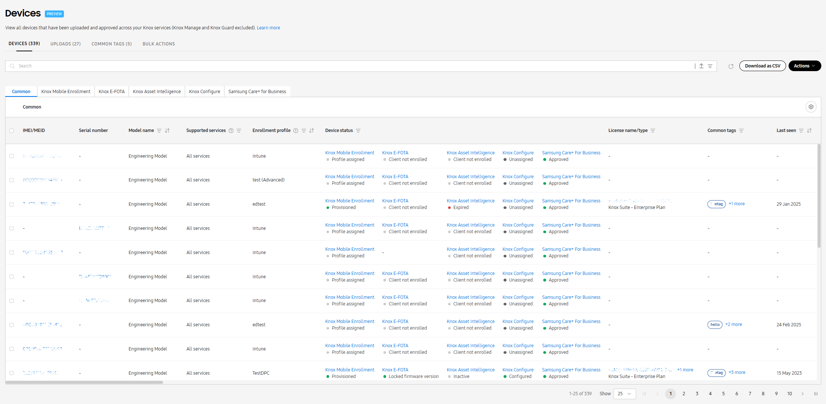The height and width of the screenshot is (404, 826).
Task: Click the upload icon in the search bar
Action: 701,66
